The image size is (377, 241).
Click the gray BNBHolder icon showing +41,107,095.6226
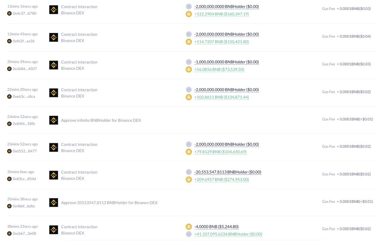(x=189, y=234)
